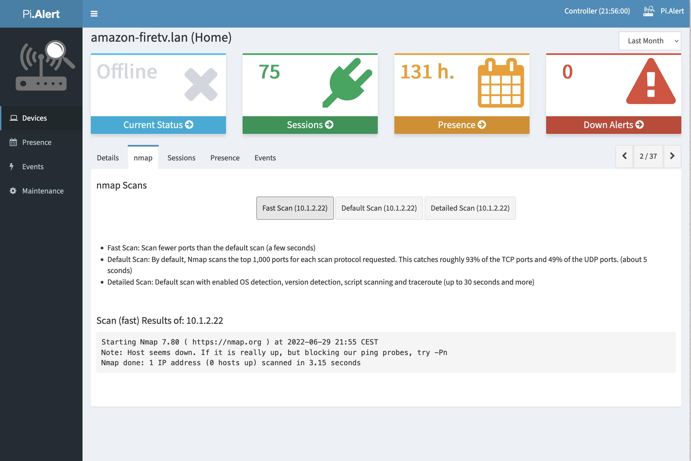Click the Current Status footer link

click(158, 125)
